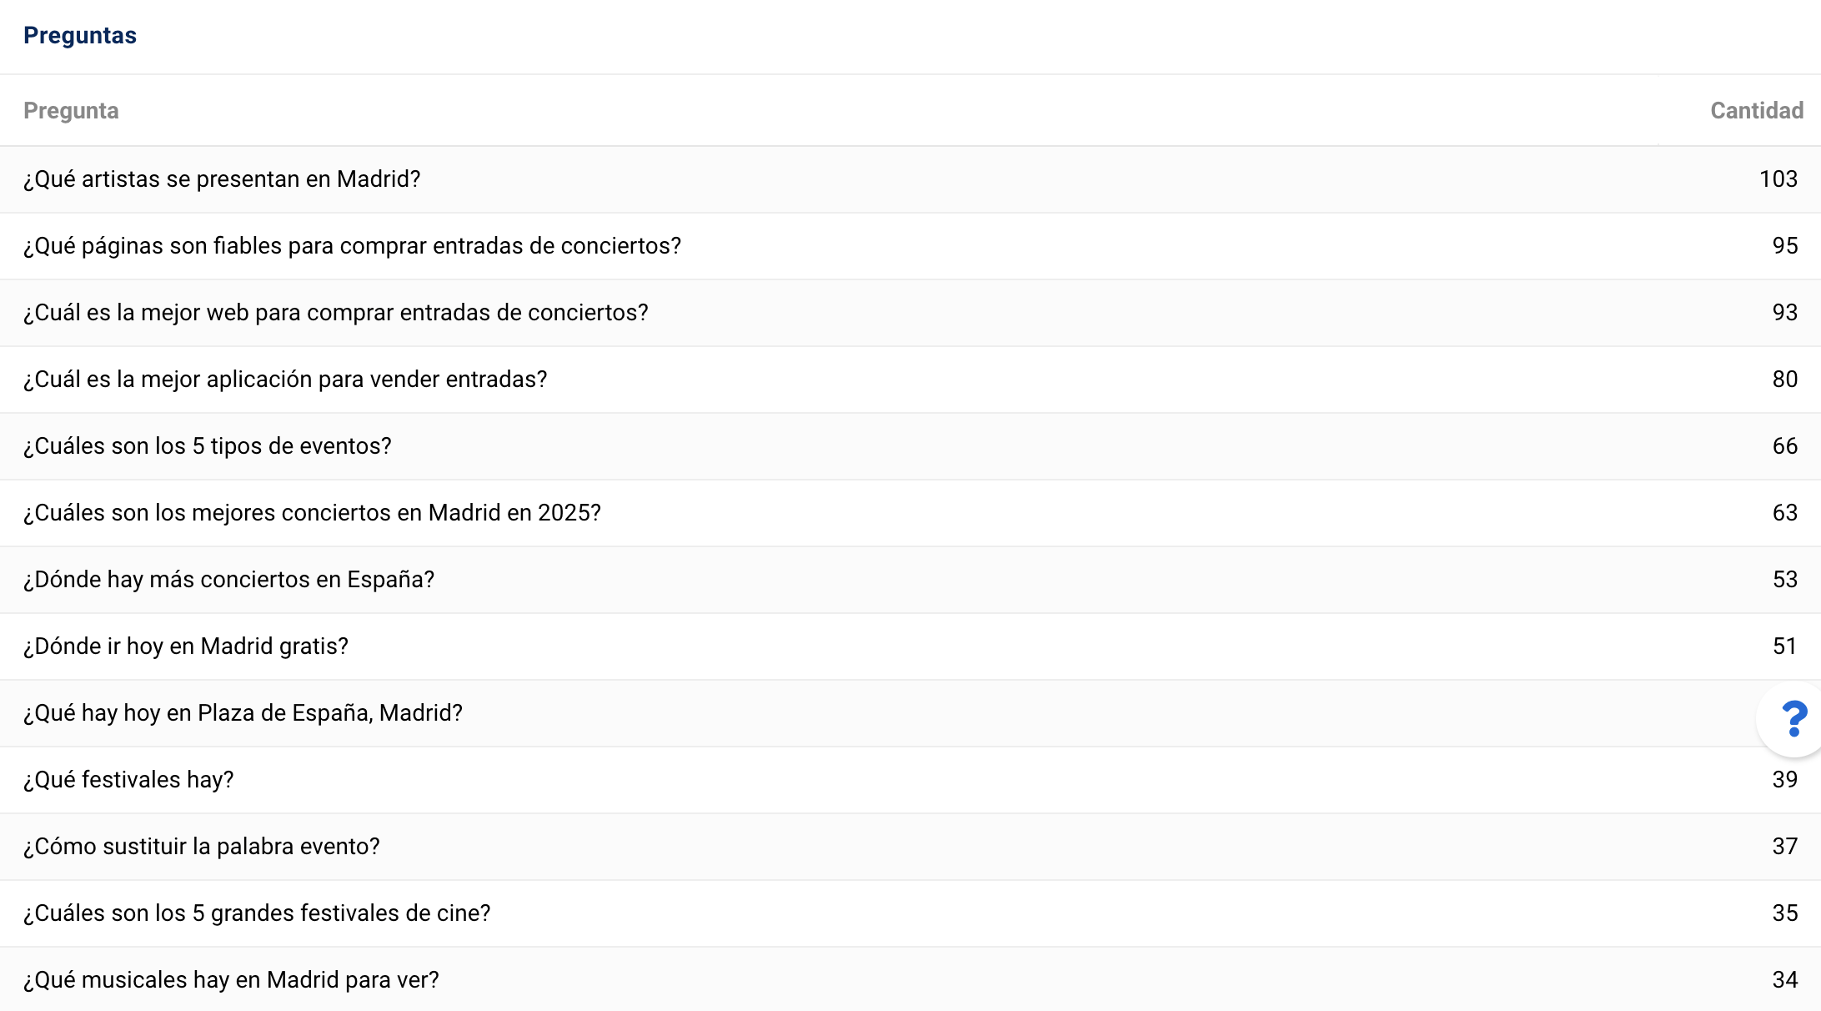This screenshot has height=1011, width=1821.
Task: Open the mejor aplicación para vender entradas row
Action: [285, 380]
